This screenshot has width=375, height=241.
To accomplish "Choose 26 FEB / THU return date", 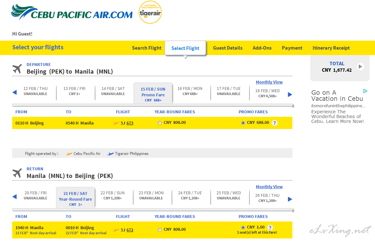I will (267, 198).
